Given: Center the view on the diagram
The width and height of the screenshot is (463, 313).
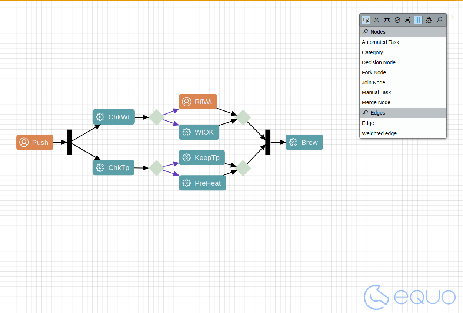Looking at the screenshot, I should 407,20.
